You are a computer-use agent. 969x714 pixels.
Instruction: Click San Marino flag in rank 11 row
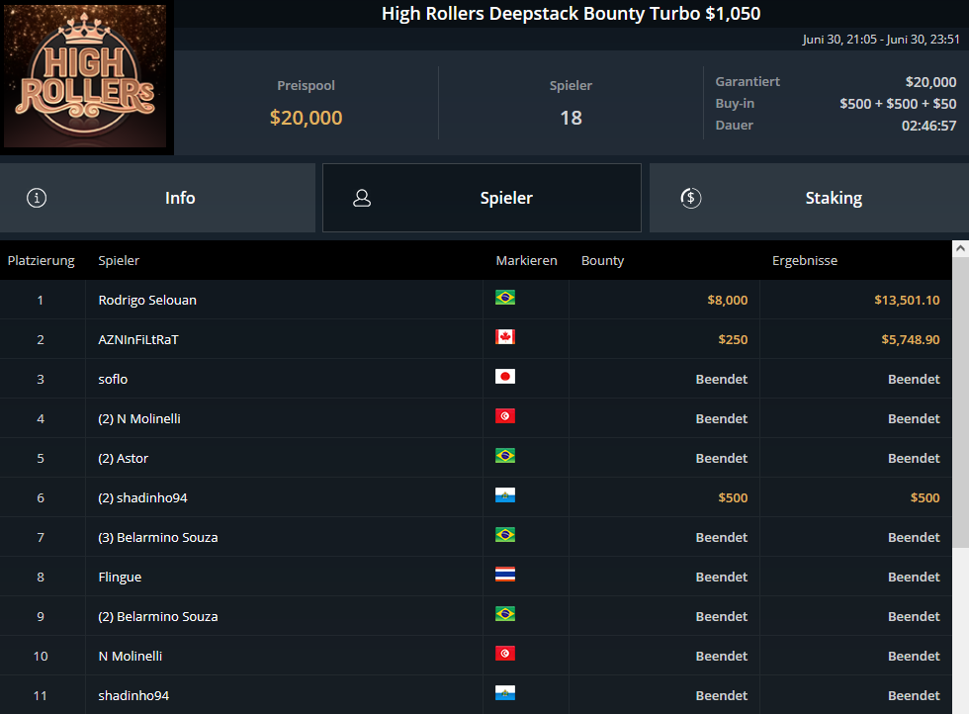(x=505, y=693)
